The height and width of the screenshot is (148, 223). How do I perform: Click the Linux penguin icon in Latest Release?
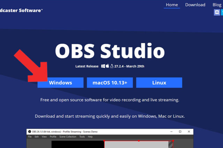[112, 66]
